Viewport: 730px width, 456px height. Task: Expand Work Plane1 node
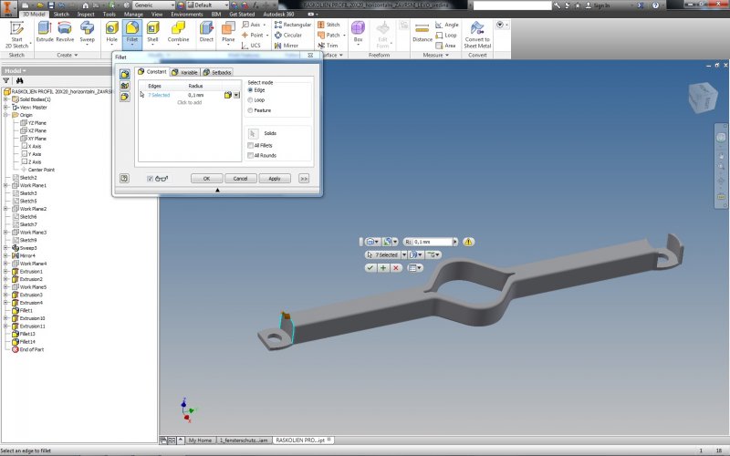pyautogui.click(x=6, y=185)
